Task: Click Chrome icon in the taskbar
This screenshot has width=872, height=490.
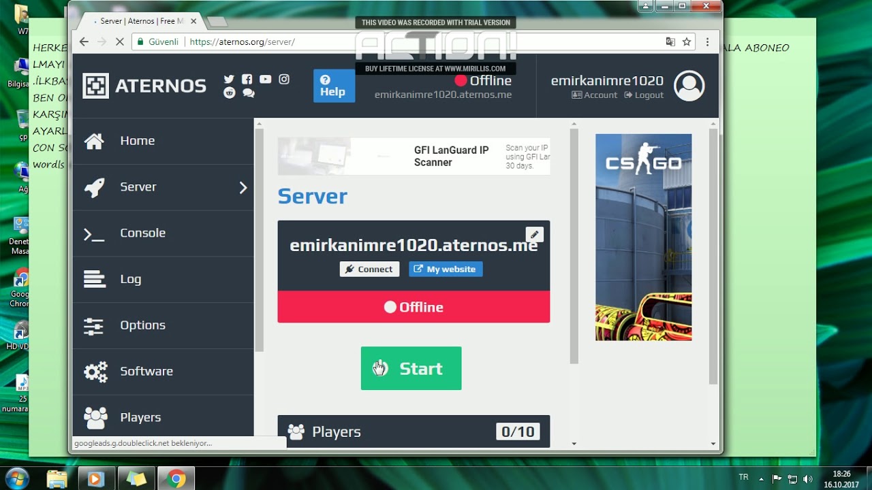Action: (176, 478)
